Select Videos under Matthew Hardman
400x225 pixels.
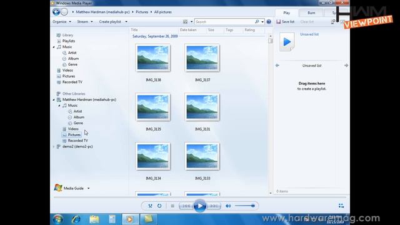click(x=73, y=129)
